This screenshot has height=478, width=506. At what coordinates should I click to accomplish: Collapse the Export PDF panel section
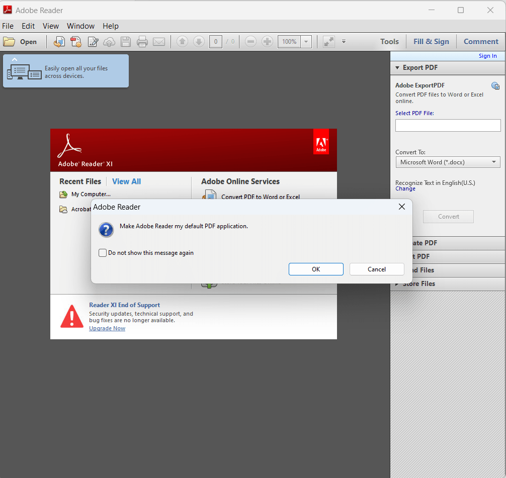click(397, 68)
